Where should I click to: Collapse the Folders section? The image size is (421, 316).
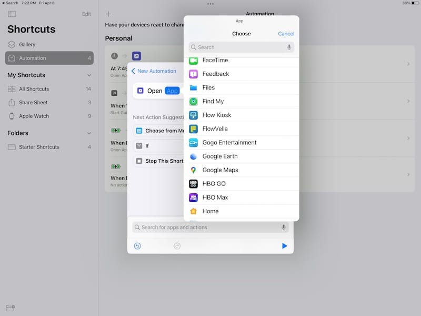(x=89, y=133)
